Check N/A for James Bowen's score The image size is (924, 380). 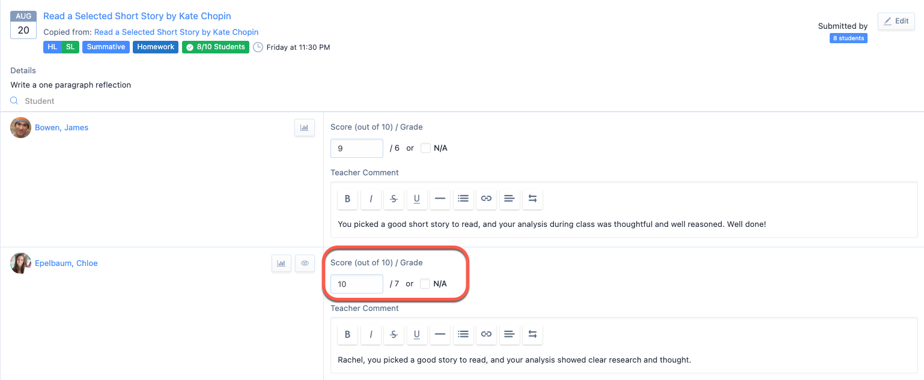[425, 148]
